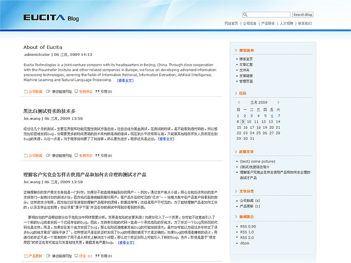Open 公司信息 in header navigation
The width and height of the screenshot is (351, 263).
point(249,23)
